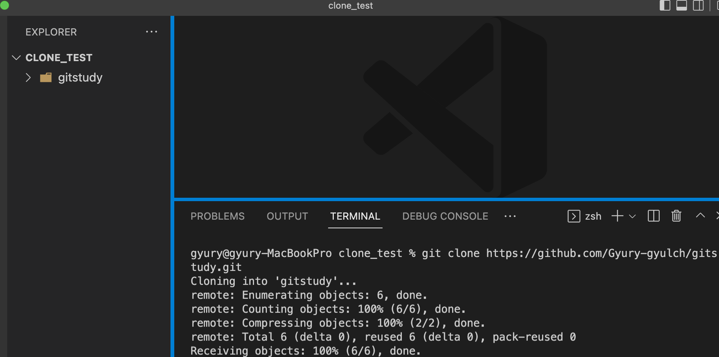This screenshot has width=719, height=357.
Task: Select the gitstudy folder icon
Action: [46, 77]
